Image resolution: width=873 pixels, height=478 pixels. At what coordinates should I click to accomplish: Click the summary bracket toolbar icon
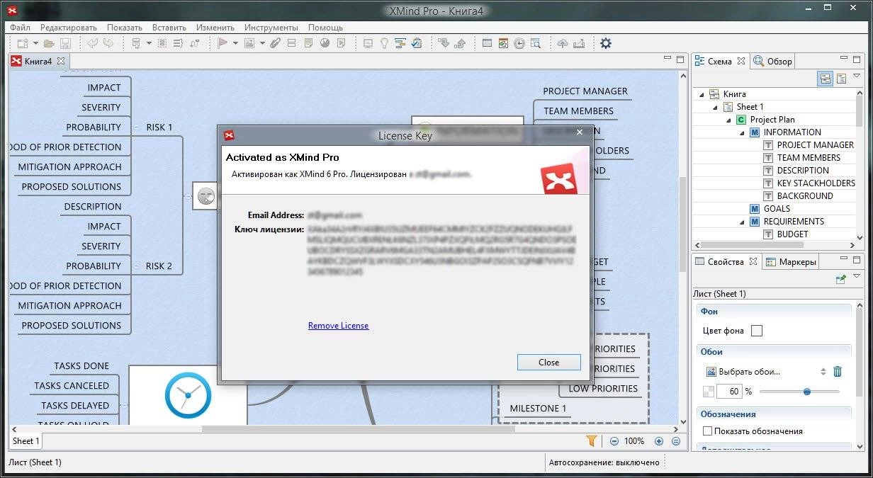178,43
